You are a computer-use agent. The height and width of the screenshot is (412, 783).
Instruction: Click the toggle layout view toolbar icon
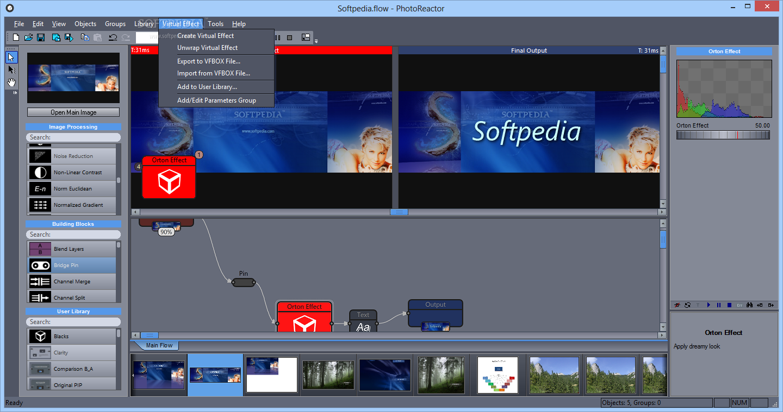(x=306, y=37)
